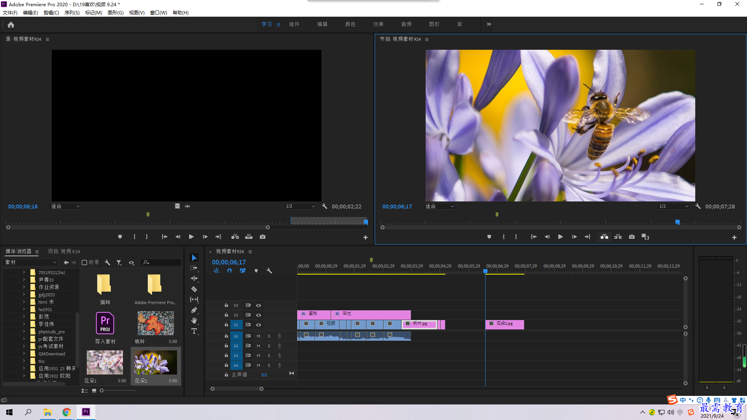The width and height of the screenshot is (747, 420).
Task: Click the timeline playhead on the ruler
Action: coord(486,271)
